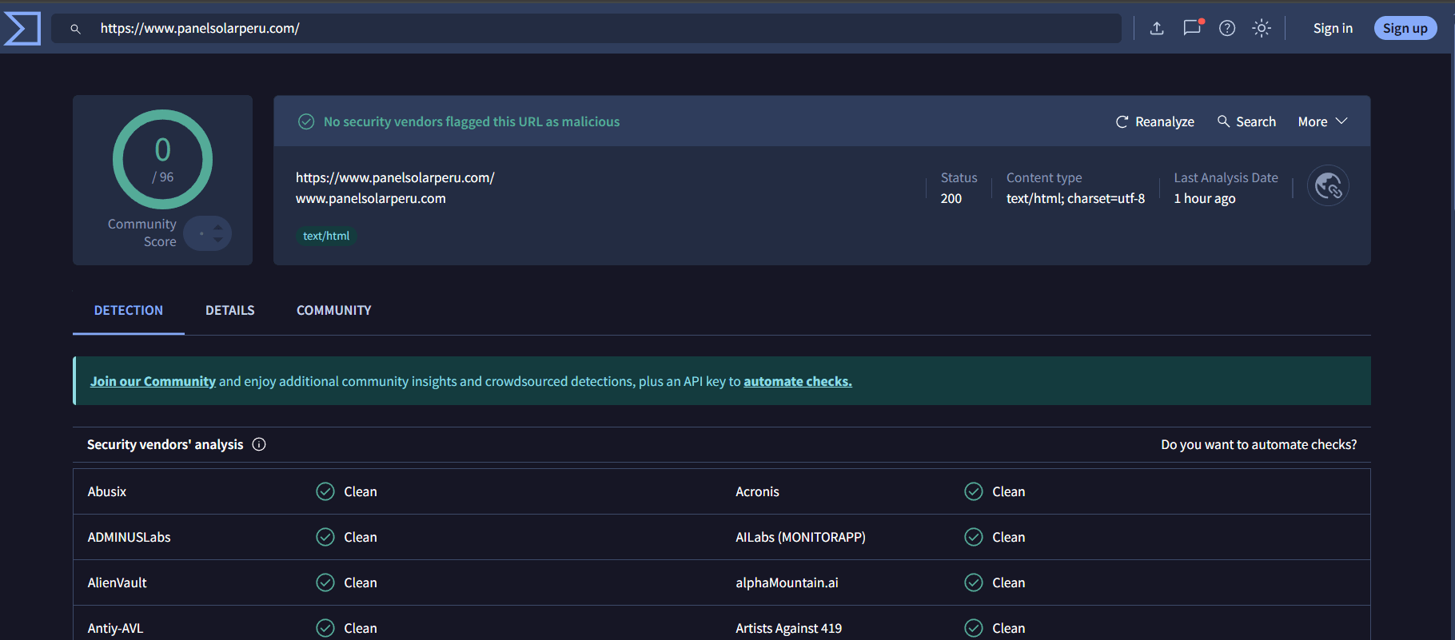Click the 0 / 96 detection score circle
The width and height of the screenshot is (1455, 640).
tap(163, 160)
